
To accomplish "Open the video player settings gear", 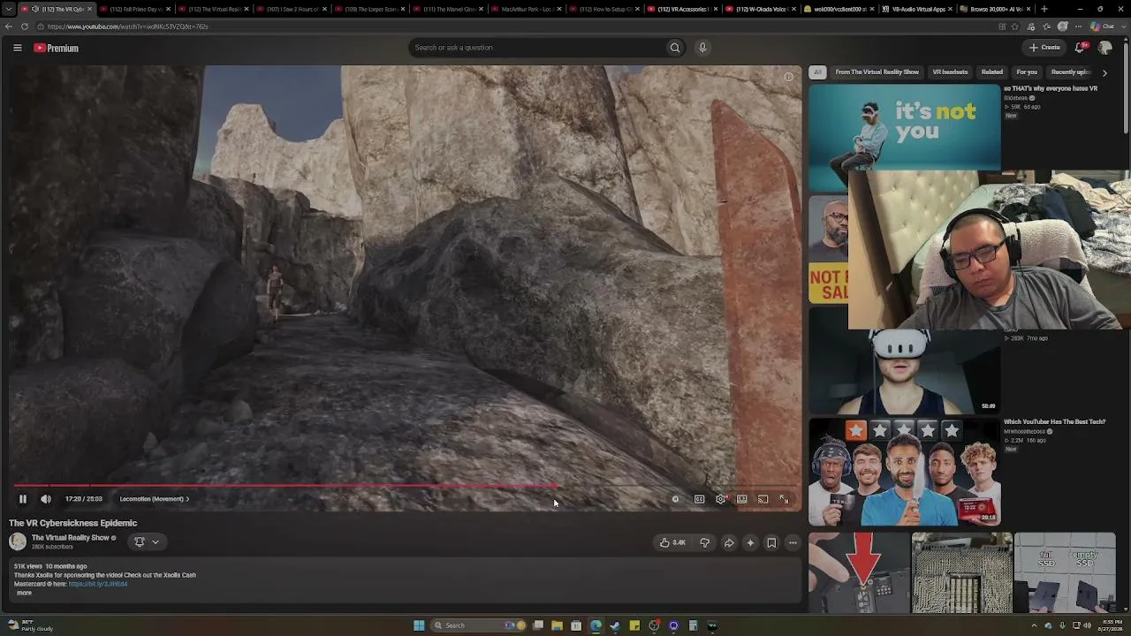I will [721, 499].
